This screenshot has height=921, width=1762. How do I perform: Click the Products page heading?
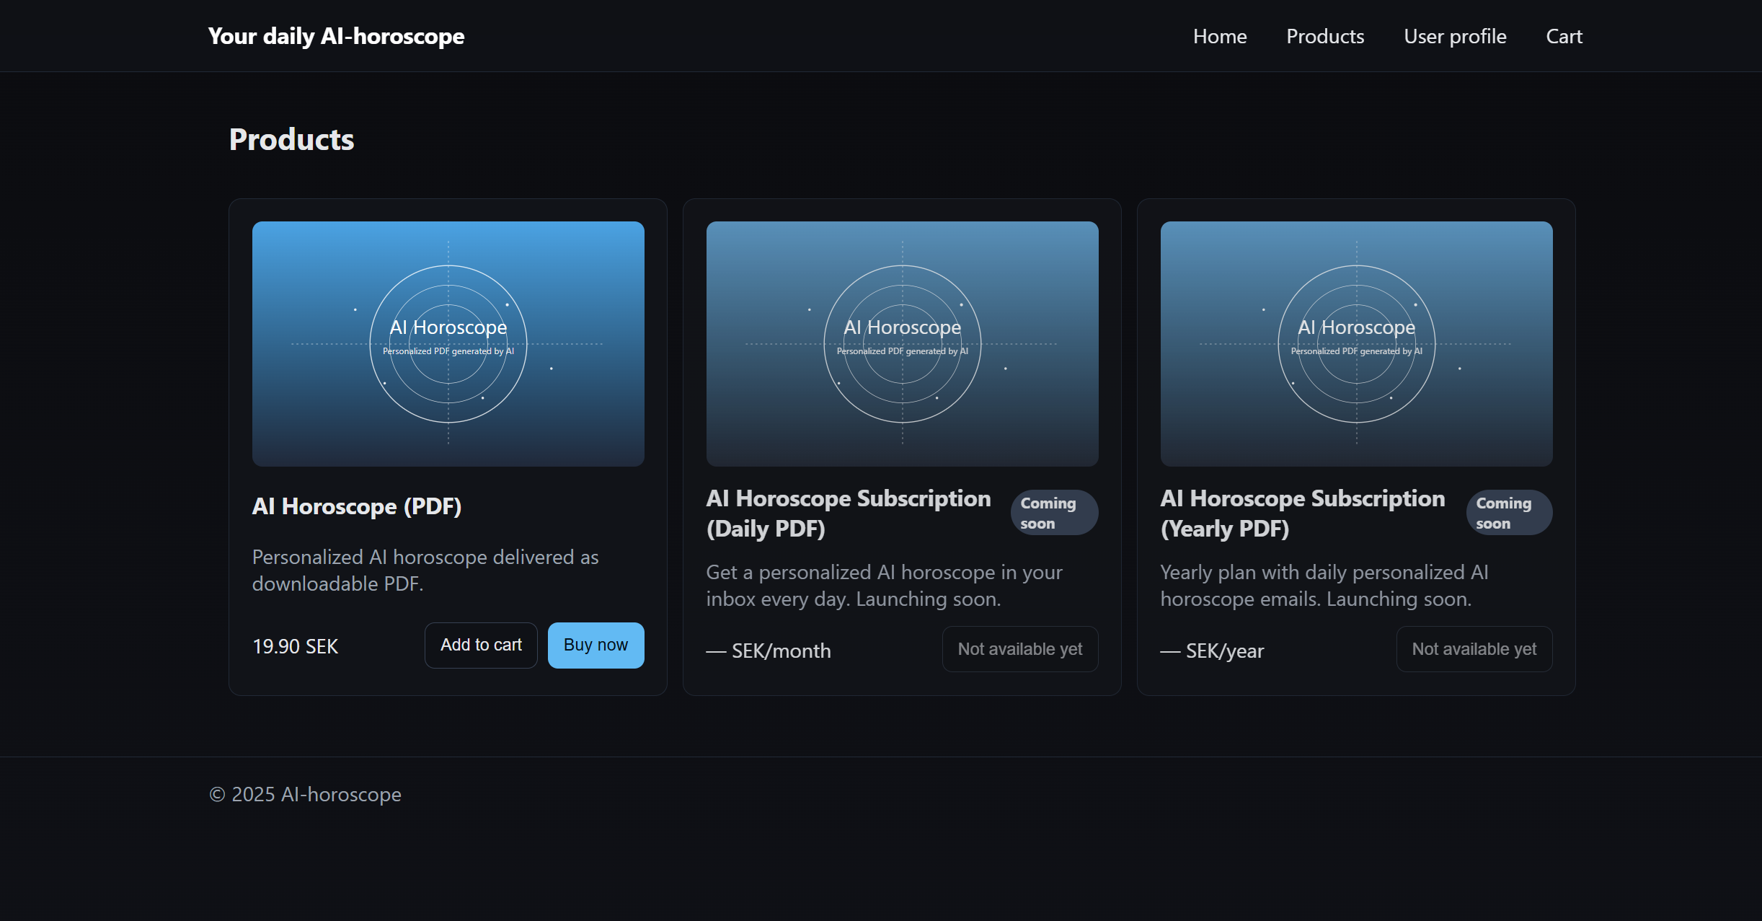point(291,139)
